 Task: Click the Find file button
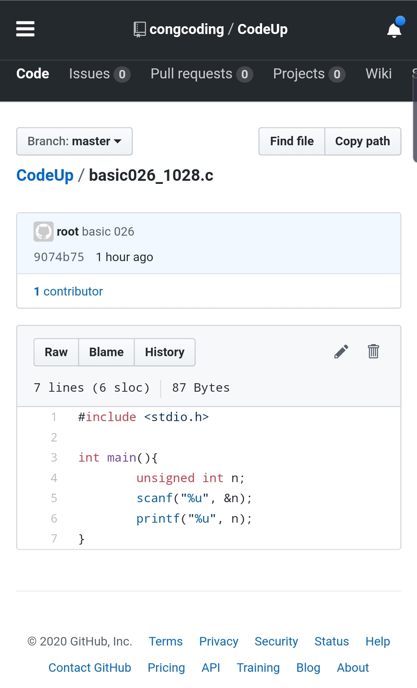[292, 141]
